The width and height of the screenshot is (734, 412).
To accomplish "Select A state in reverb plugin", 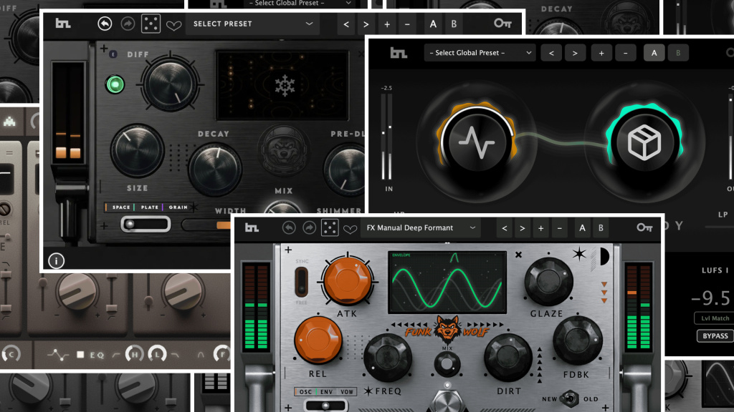I will click(433, 24).
